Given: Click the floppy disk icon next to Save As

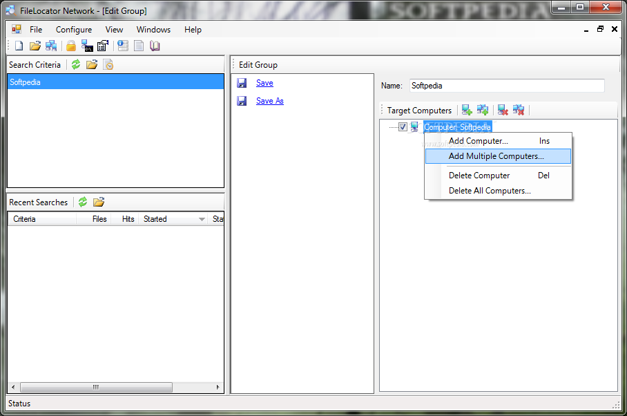Looking at the screenshot, I should point(242,101).
